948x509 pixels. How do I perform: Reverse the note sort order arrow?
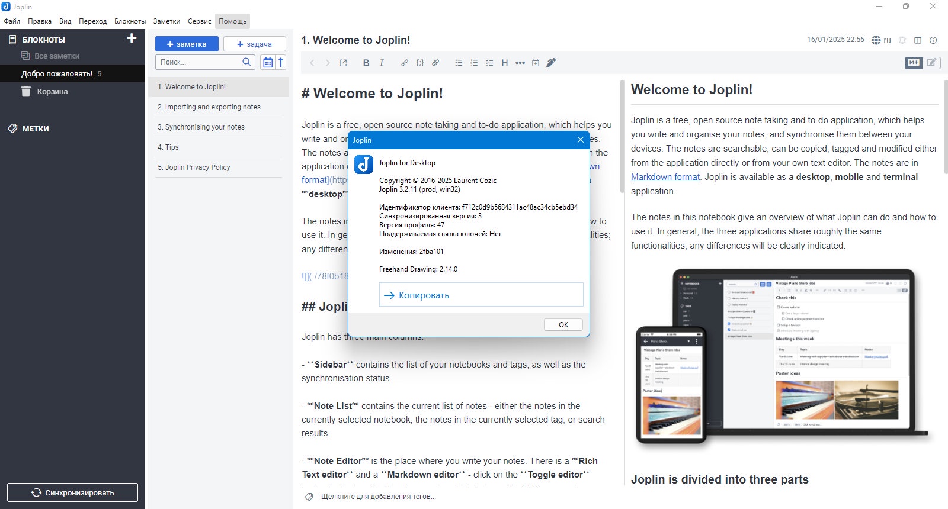tap(281, 62)
